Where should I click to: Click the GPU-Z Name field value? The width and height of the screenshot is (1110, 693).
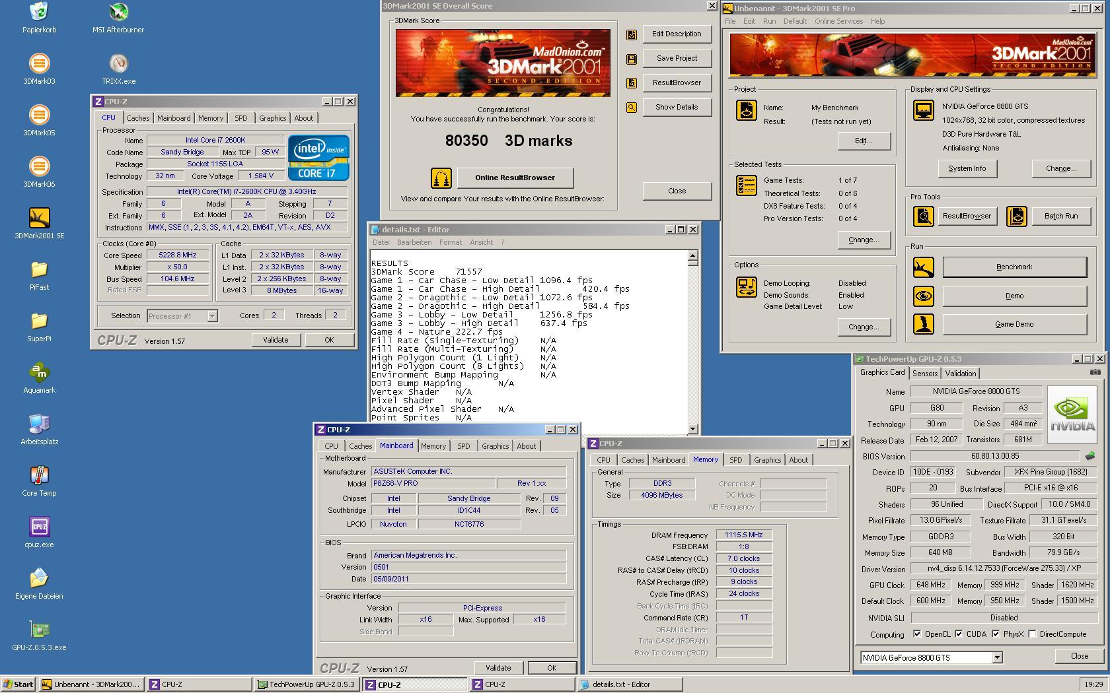[976, 391]
